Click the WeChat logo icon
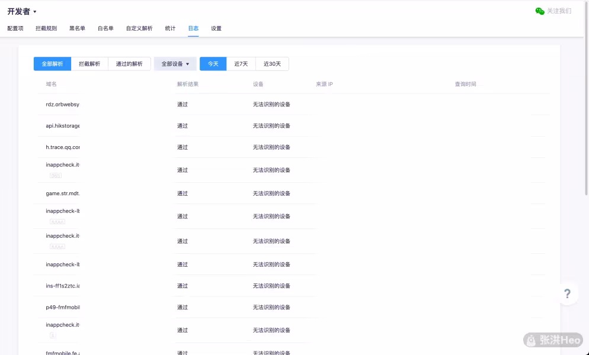Screen dimensions: 589x355 coord(539,11)
